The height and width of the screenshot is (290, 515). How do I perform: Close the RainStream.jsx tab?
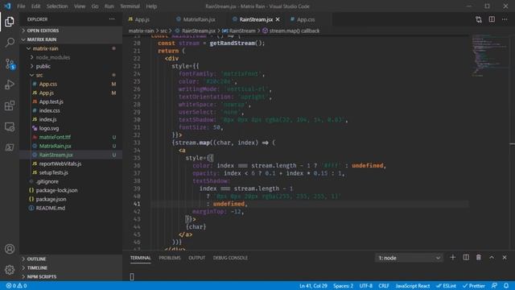[278, 19]
